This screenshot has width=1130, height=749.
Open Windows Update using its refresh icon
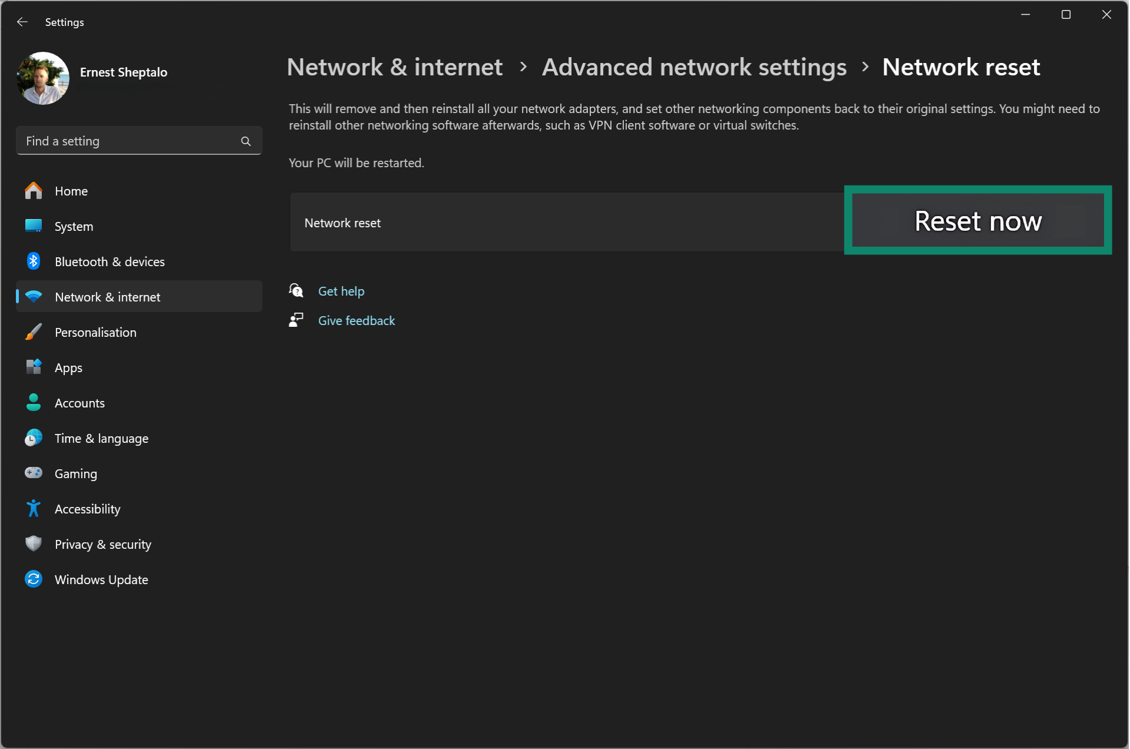34,579
